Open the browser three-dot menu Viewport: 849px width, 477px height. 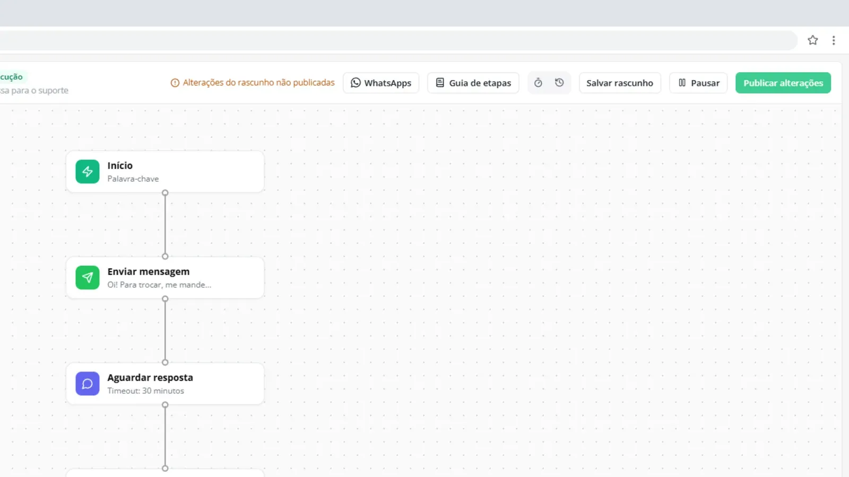(x=834, y=40)
